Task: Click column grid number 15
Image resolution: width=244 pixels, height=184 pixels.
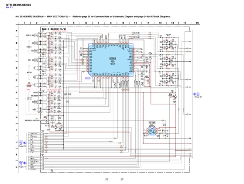Action: pyautogui.click(x=197, y=23)
